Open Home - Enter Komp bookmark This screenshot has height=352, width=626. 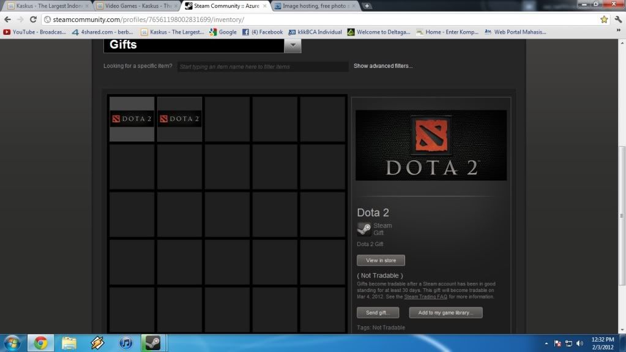[x=447, y=32]
